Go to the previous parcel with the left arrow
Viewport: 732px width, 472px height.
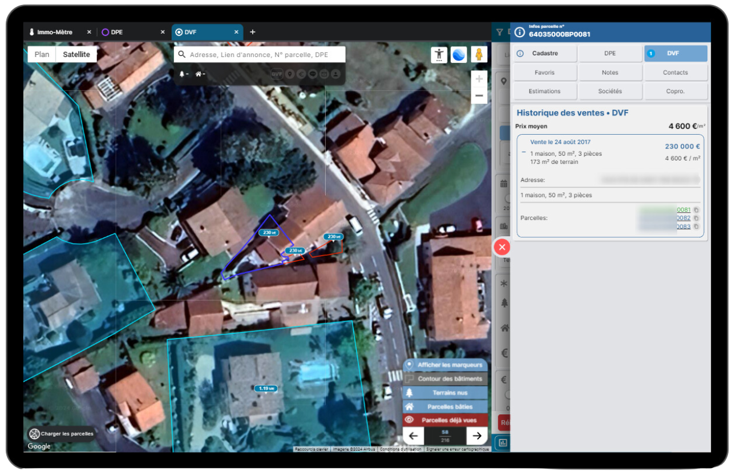point(414,437)
